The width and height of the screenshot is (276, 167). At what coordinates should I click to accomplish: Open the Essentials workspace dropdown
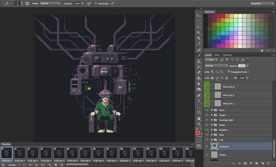[262, 4]
